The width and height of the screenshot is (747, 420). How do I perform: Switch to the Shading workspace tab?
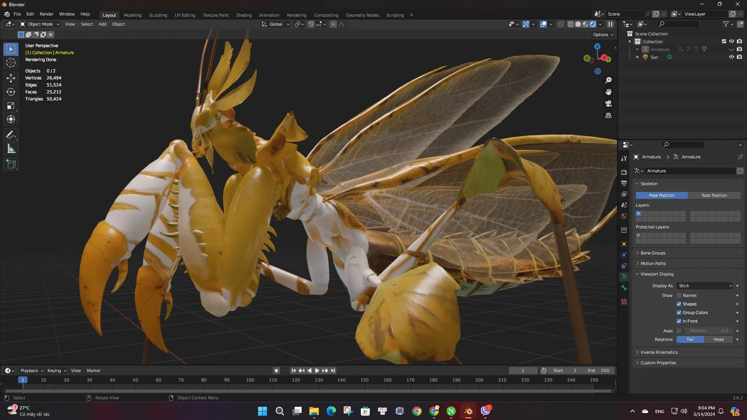pos(244,15)
